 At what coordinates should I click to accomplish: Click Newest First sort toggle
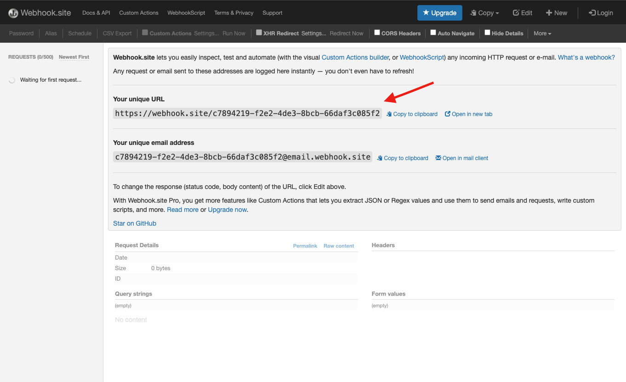[x=74, y=57]
